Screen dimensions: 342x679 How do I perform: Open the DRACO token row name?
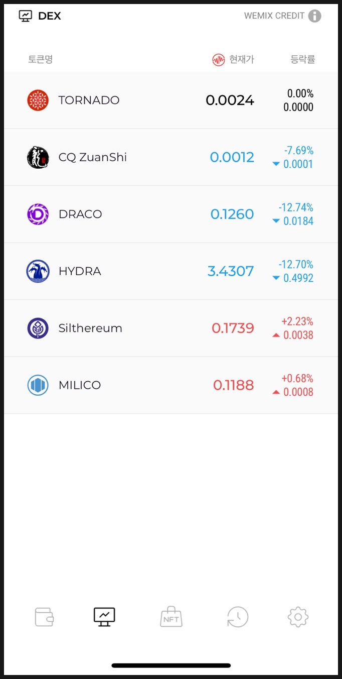click(80, 214)
